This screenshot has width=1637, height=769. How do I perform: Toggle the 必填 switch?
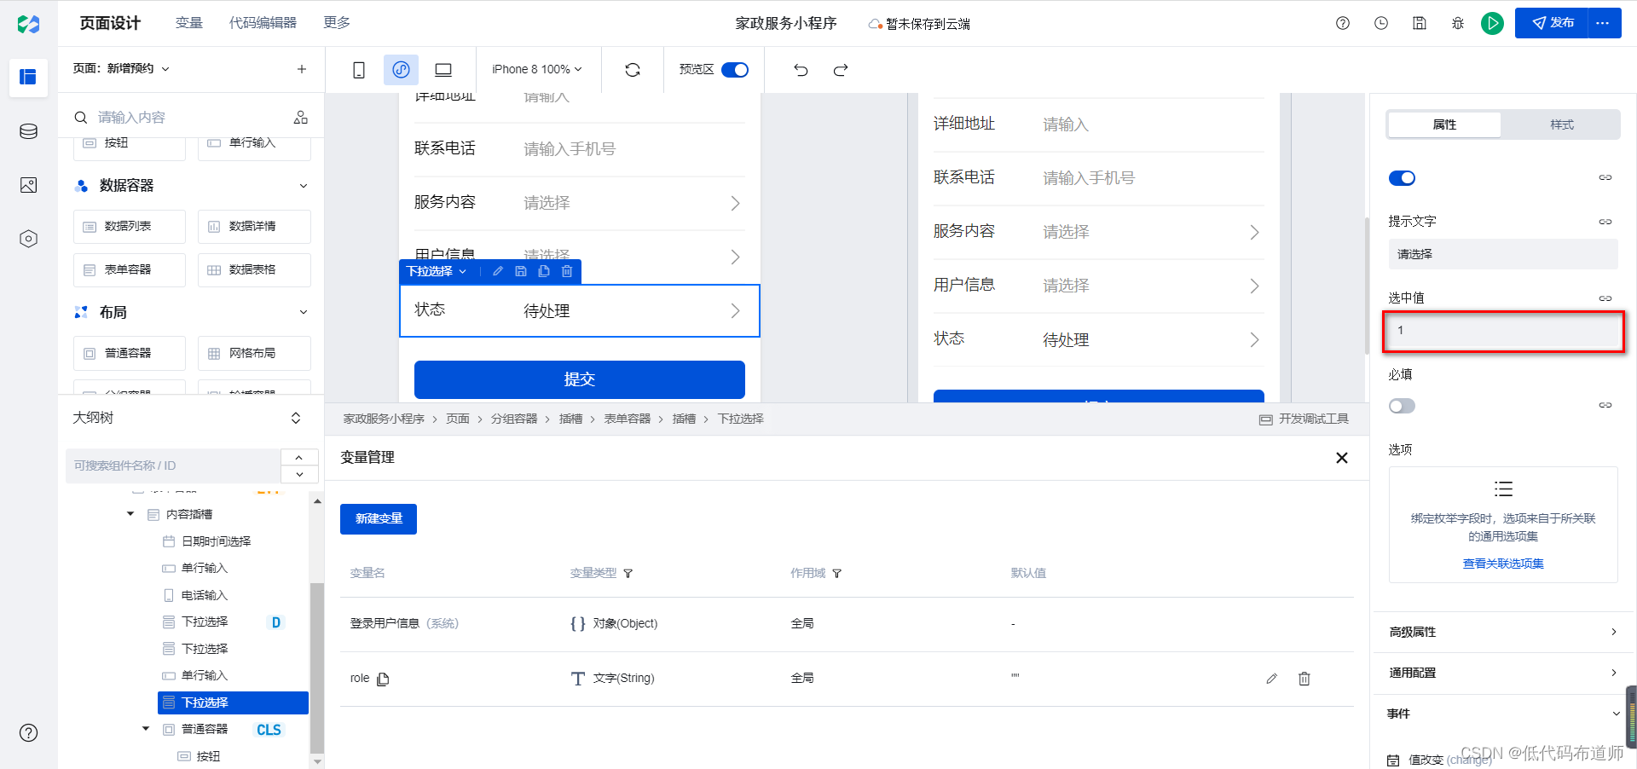(x=1402, y=406)
